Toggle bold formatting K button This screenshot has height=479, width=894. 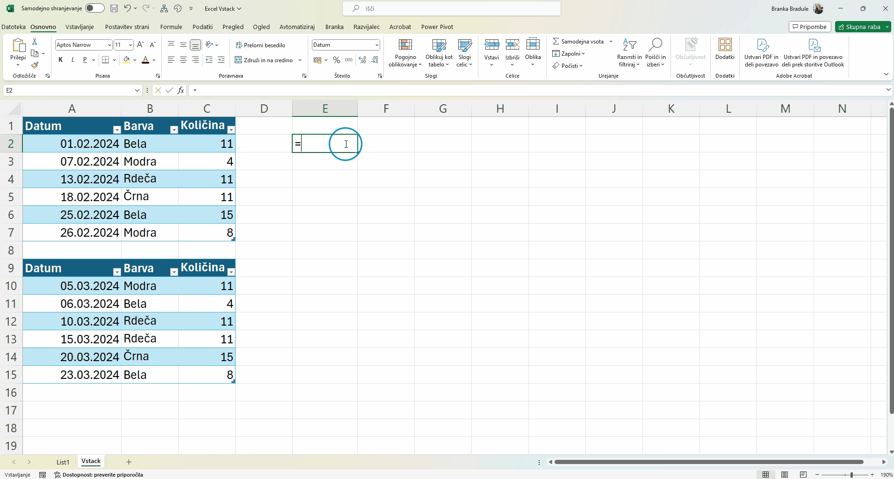click(x=60, y=60)
